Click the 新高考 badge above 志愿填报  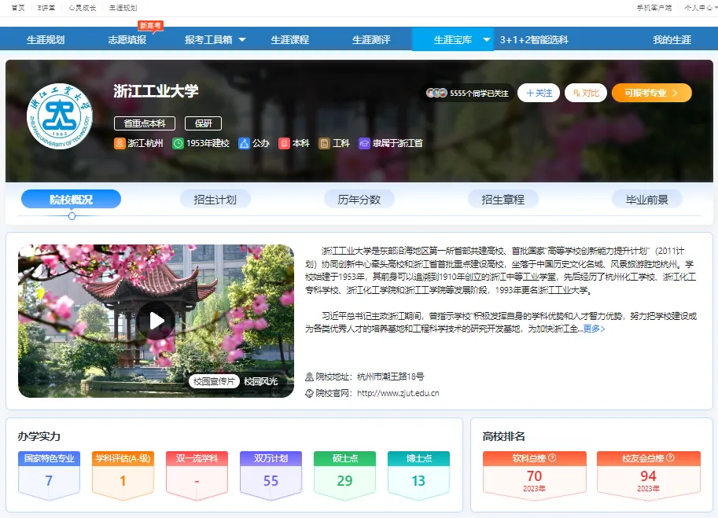(151, 26)
